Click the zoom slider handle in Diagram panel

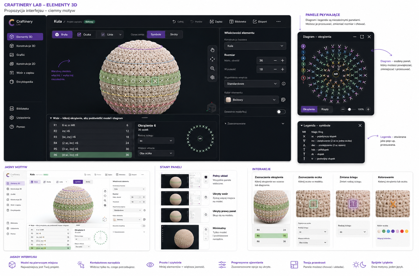349,109
